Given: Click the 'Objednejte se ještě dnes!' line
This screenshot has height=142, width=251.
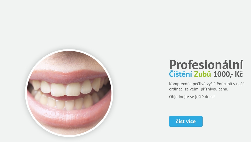Looking at the screenshot, I should [192, 97].
